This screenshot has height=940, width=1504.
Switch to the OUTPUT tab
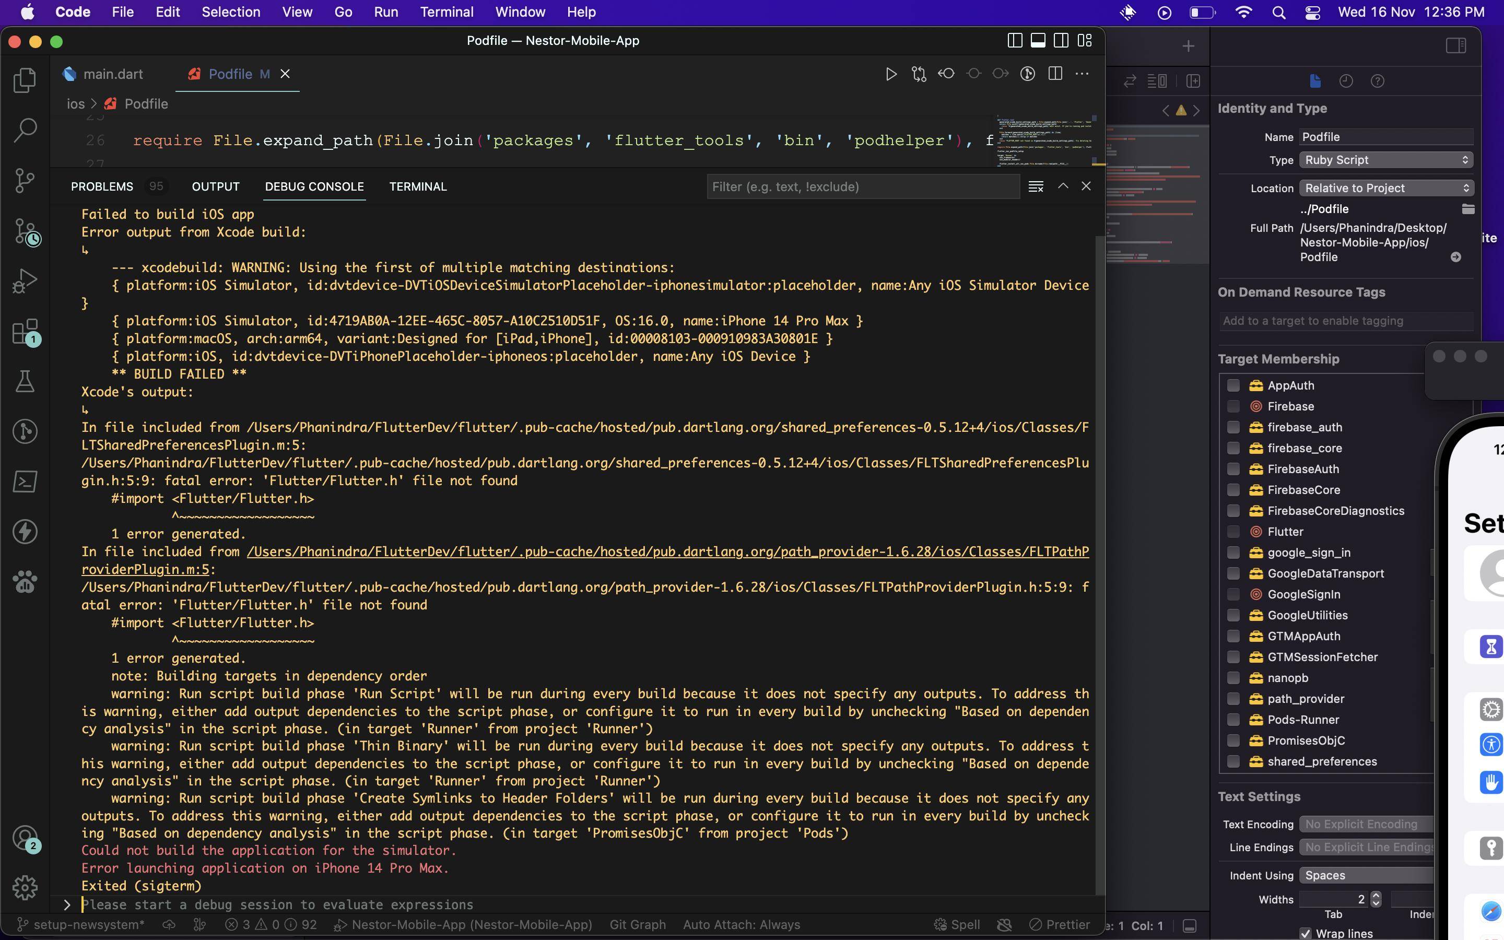[x=216, y=186]
